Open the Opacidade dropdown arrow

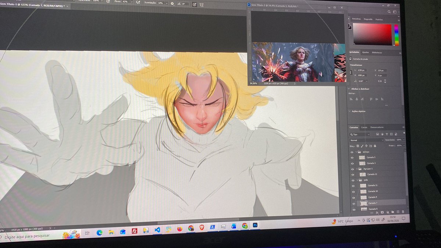[404, 140]
